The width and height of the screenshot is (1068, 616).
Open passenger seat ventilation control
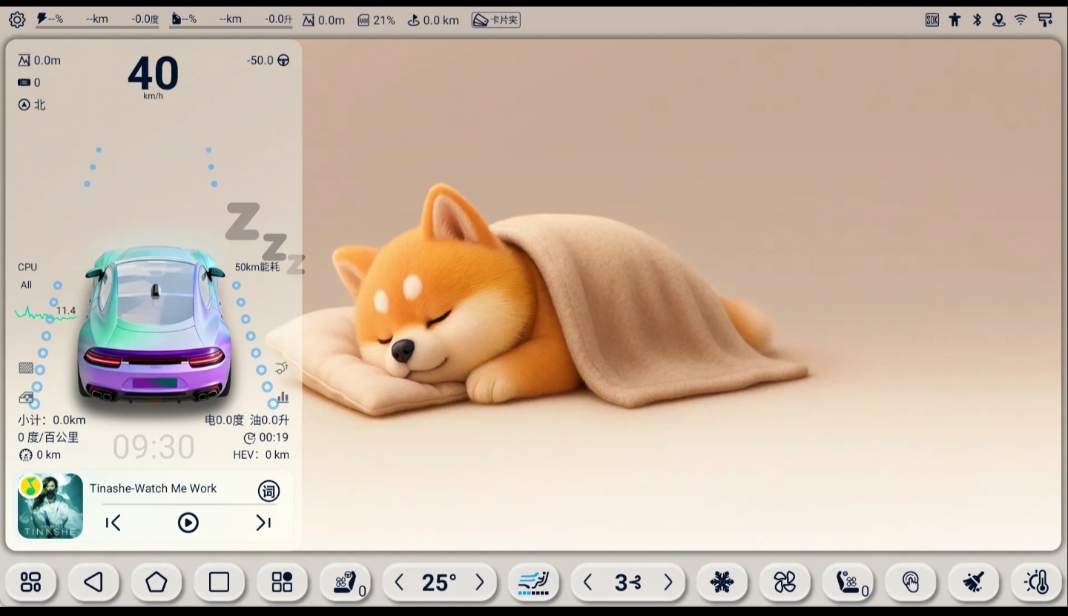click(x=848, y=583)
